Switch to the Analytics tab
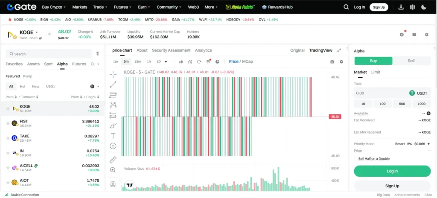This screenshot has height=198, width=437. coord(204,50)
